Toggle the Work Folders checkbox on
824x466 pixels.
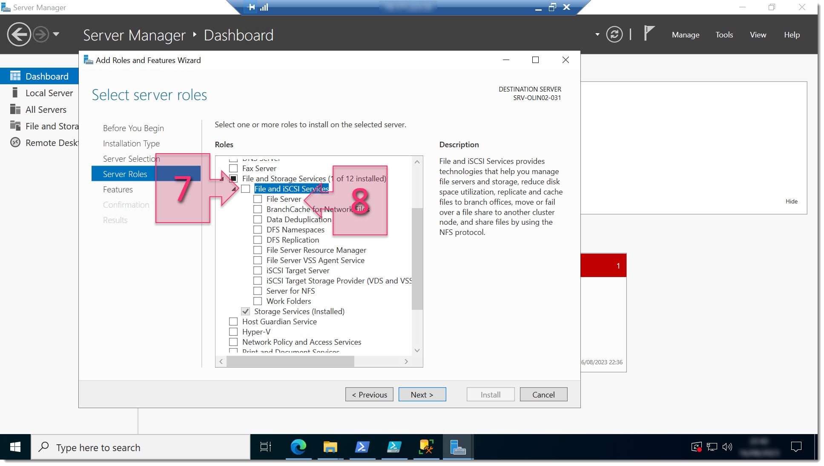coord(258,301)
